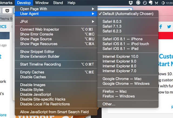Click the round sphere icon in the menu bar

pyautogui.click(x=145, y=3)
